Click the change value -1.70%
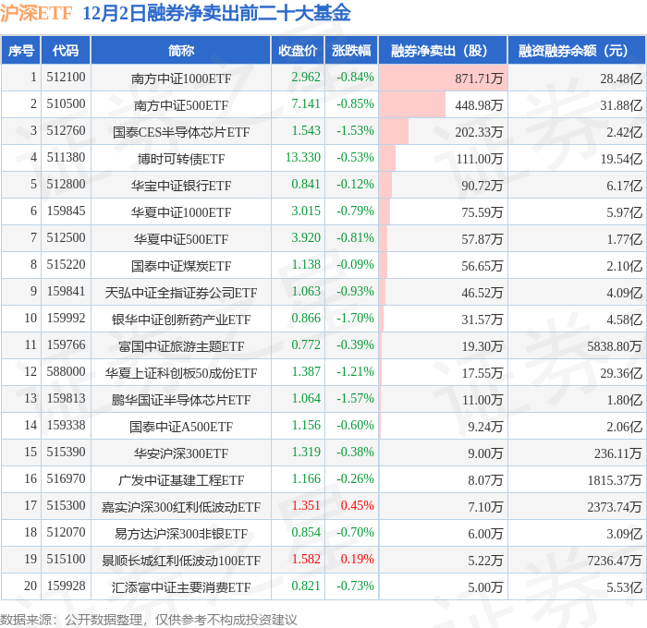The image size is (647, 628). pos(355,319)
